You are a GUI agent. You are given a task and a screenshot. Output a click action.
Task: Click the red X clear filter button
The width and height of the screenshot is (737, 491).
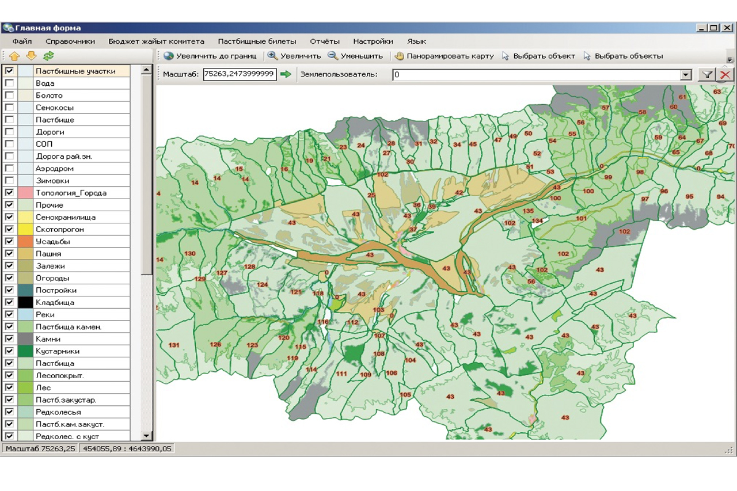click(x=725, y=74)
